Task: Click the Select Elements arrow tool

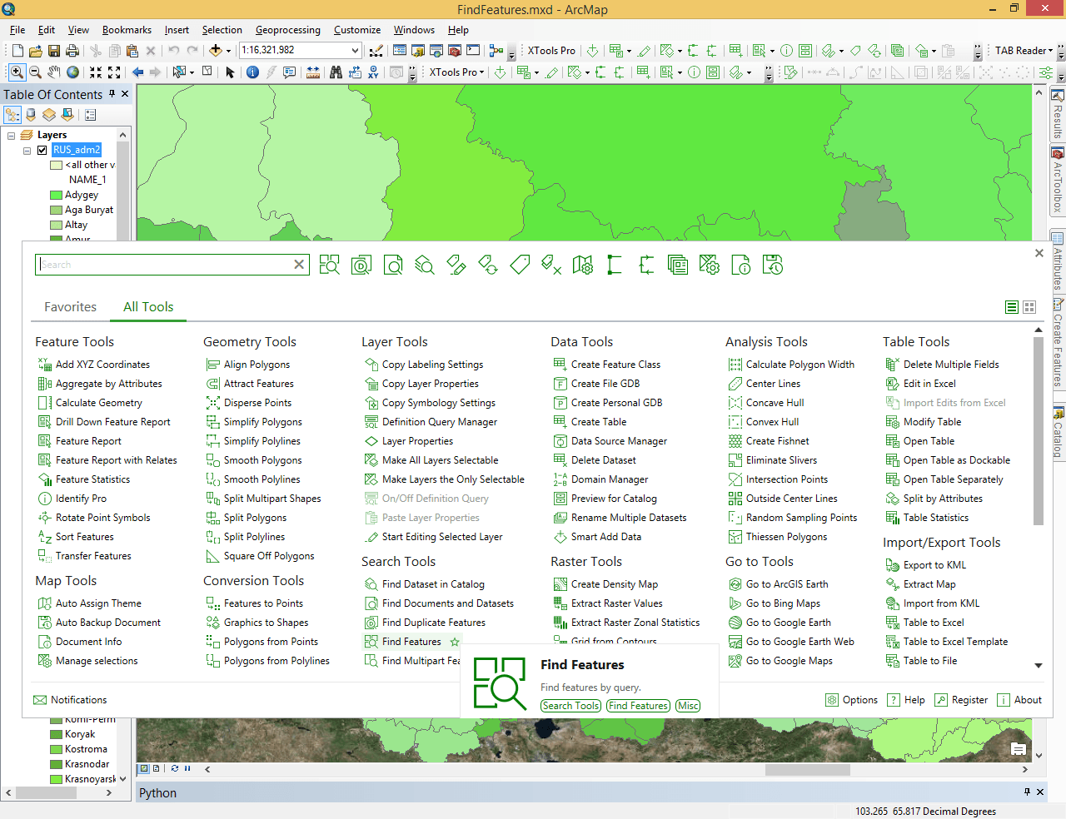Action: [231, 72]
